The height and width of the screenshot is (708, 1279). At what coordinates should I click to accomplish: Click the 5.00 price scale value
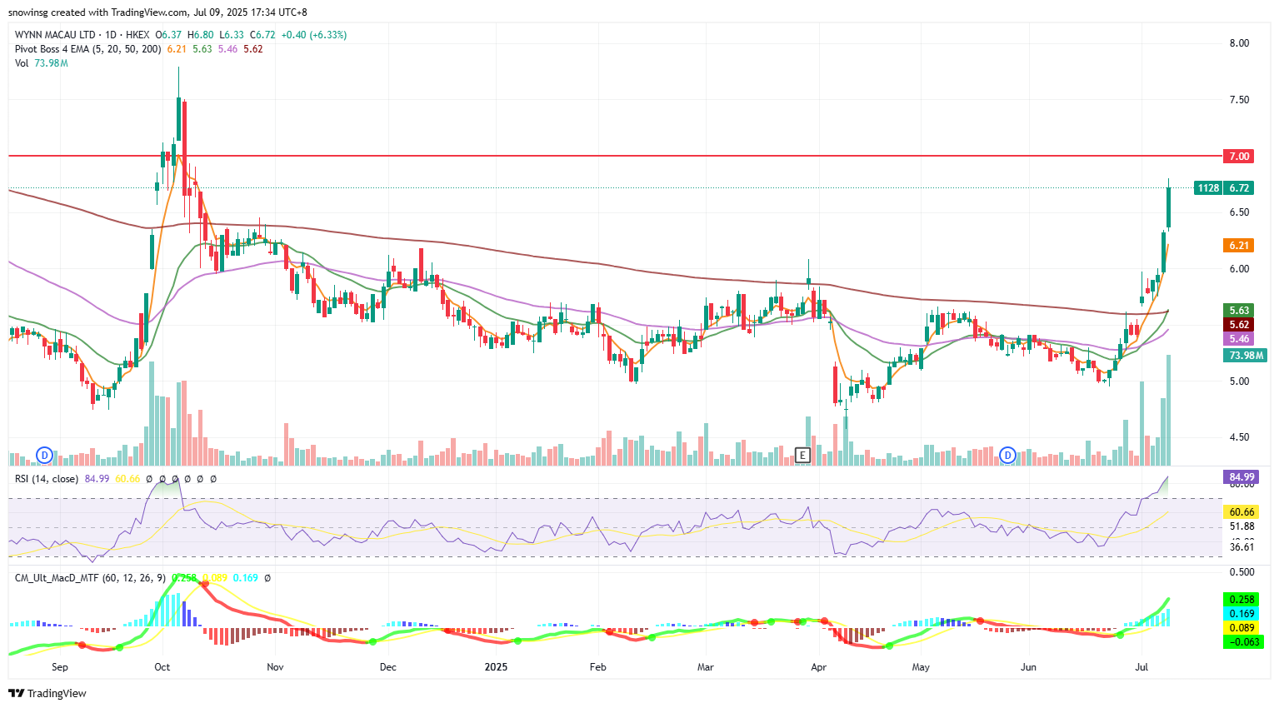tap(1239, 381)
